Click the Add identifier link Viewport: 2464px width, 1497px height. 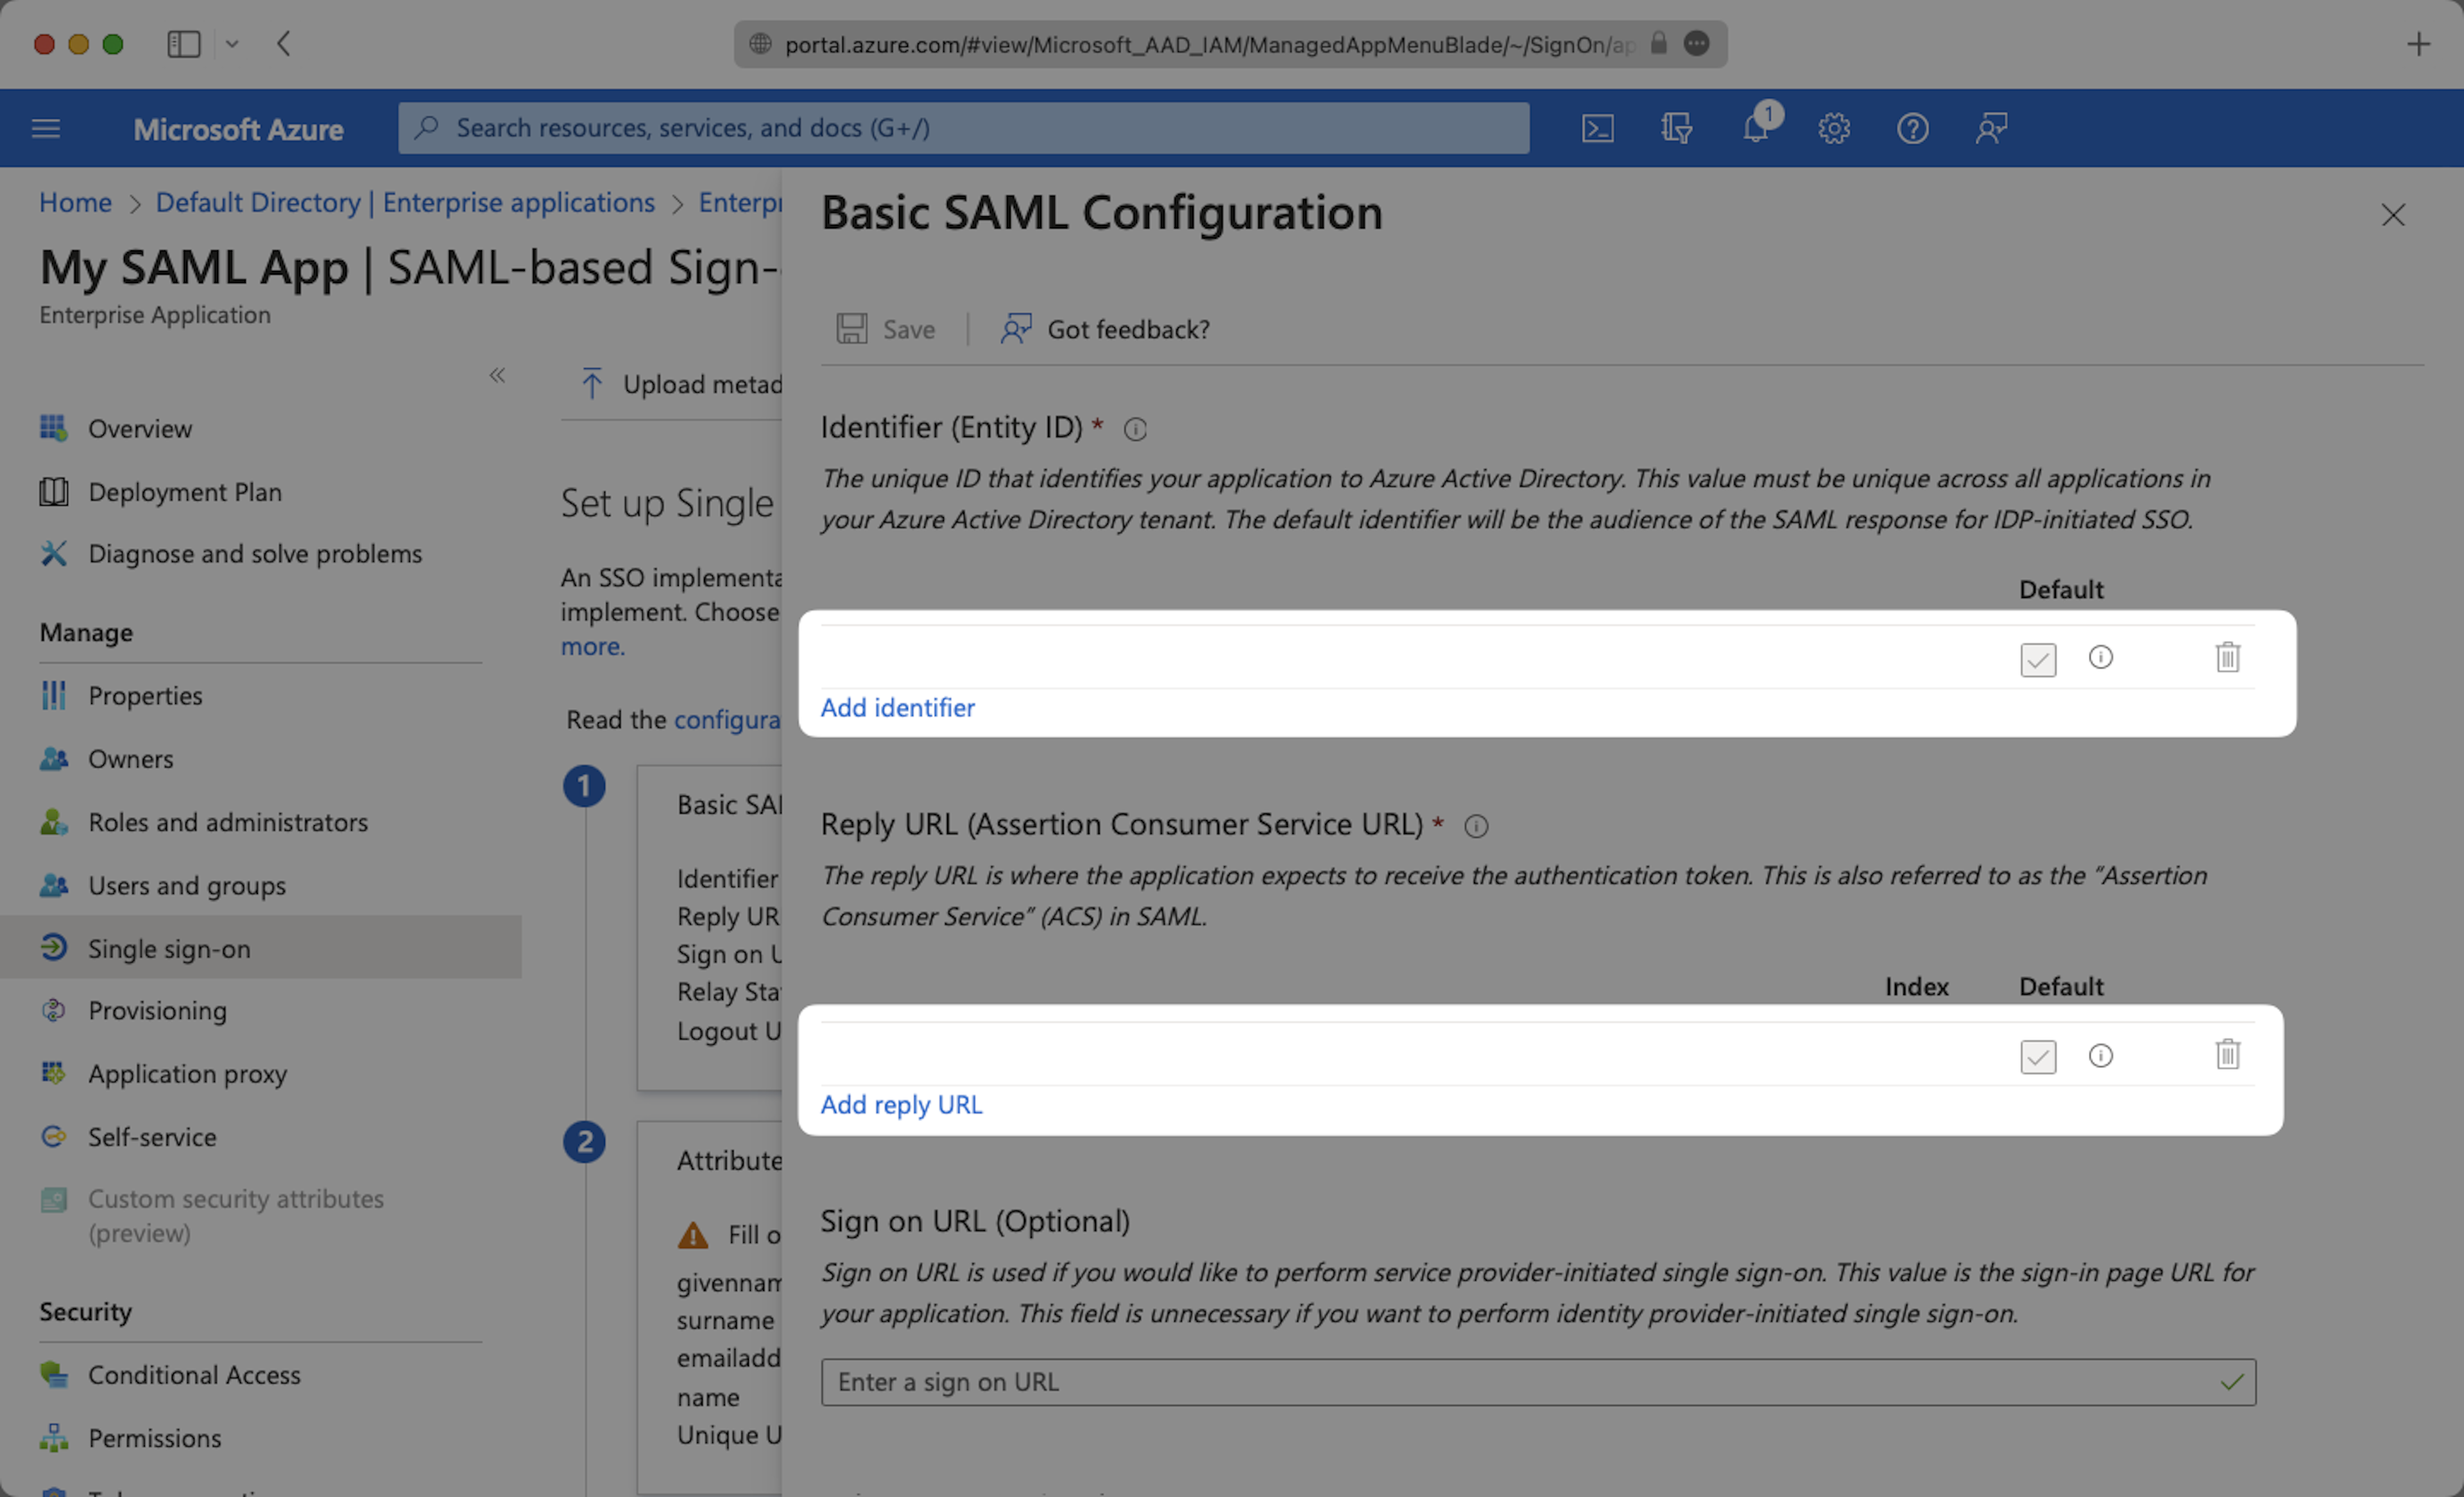pos(897,707)
